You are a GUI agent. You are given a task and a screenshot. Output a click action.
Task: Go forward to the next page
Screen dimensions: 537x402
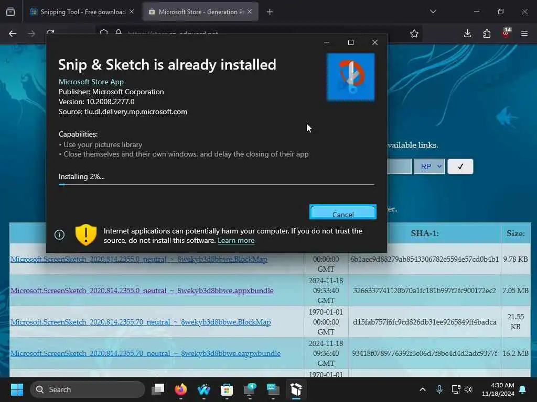pos(31,33)
